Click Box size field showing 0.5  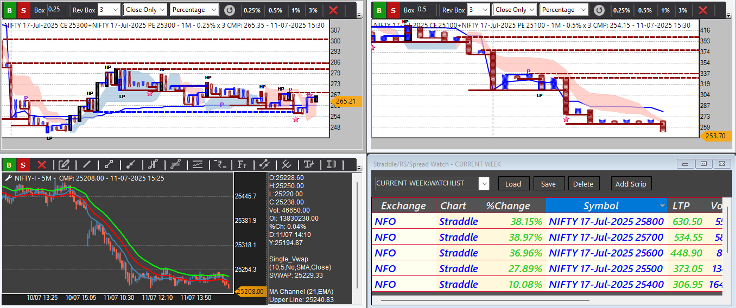click(x=427, y=10)
